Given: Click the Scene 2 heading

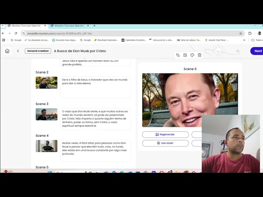Looking at the screenshot, I should (x=42, y=72).
